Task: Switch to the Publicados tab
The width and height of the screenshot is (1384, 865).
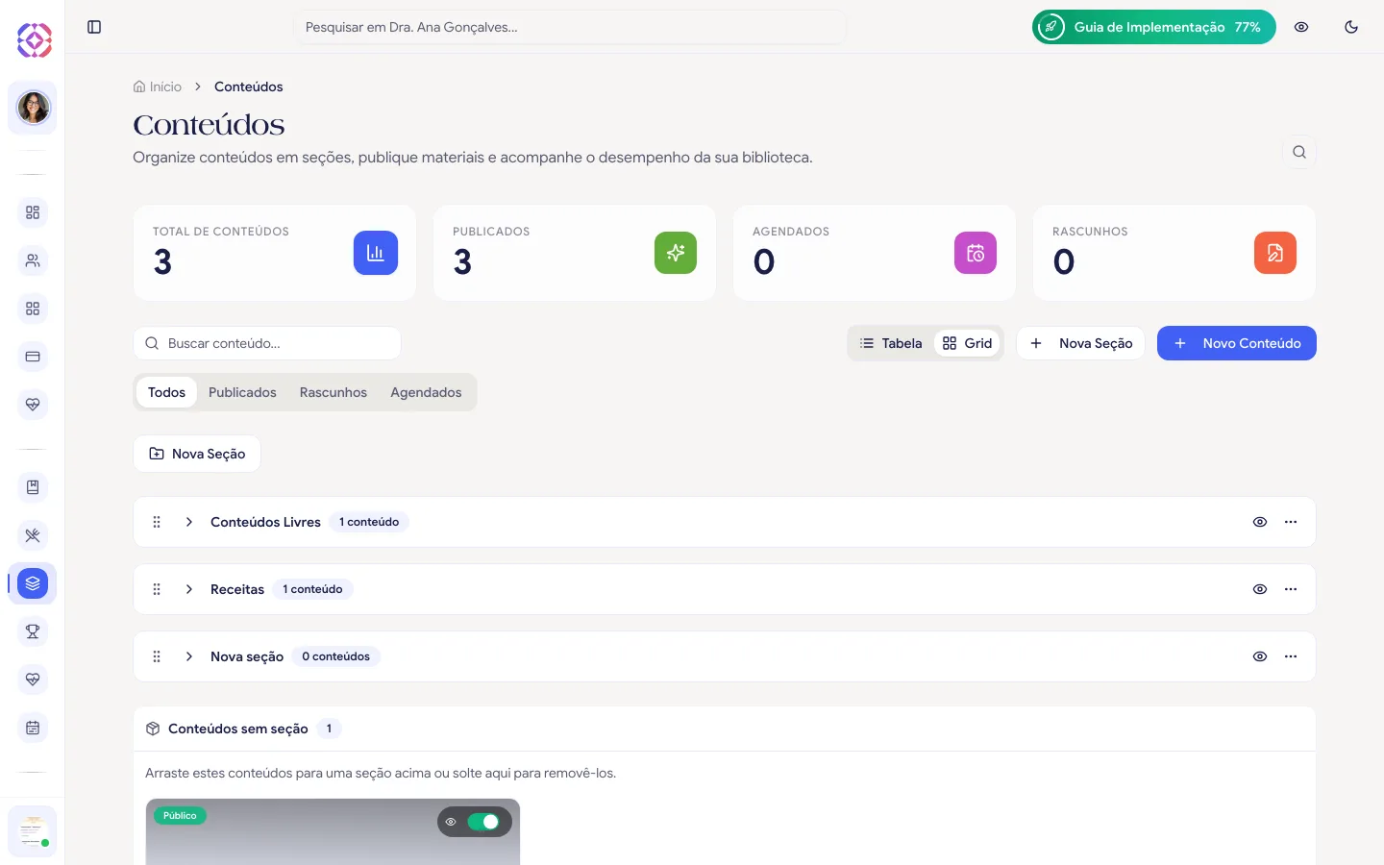Action: 242,392
